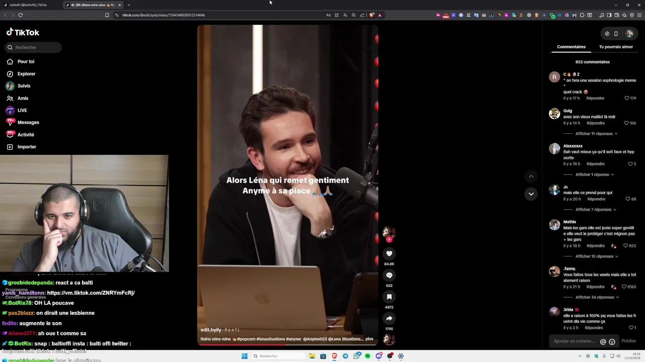The image size is (645, 362).
Task: Like Jc's comment with the heart
Action: (628, 199)
